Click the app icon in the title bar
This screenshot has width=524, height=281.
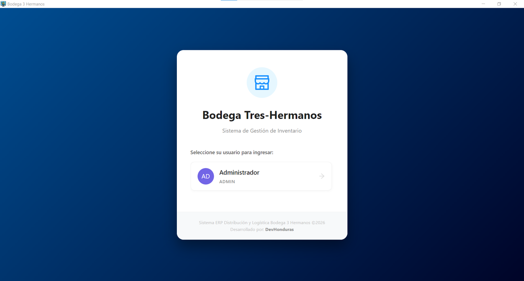click(x=3, y=4)
